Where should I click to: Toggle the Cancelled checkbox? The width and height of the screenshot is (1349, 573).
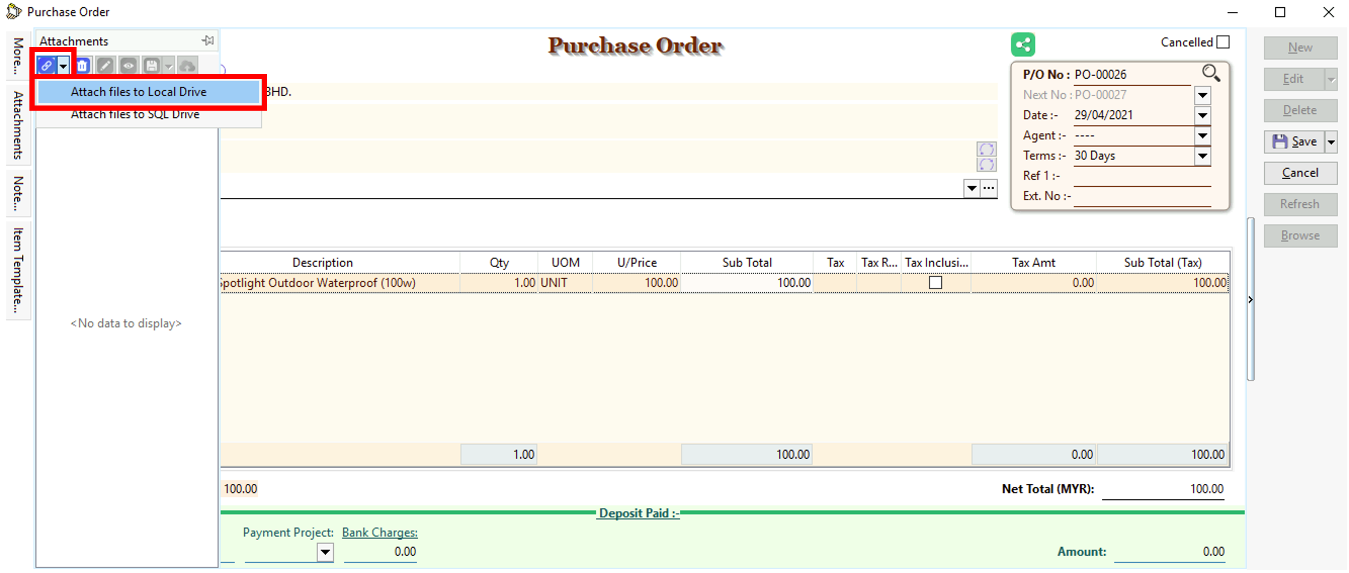click(1223, 42)
